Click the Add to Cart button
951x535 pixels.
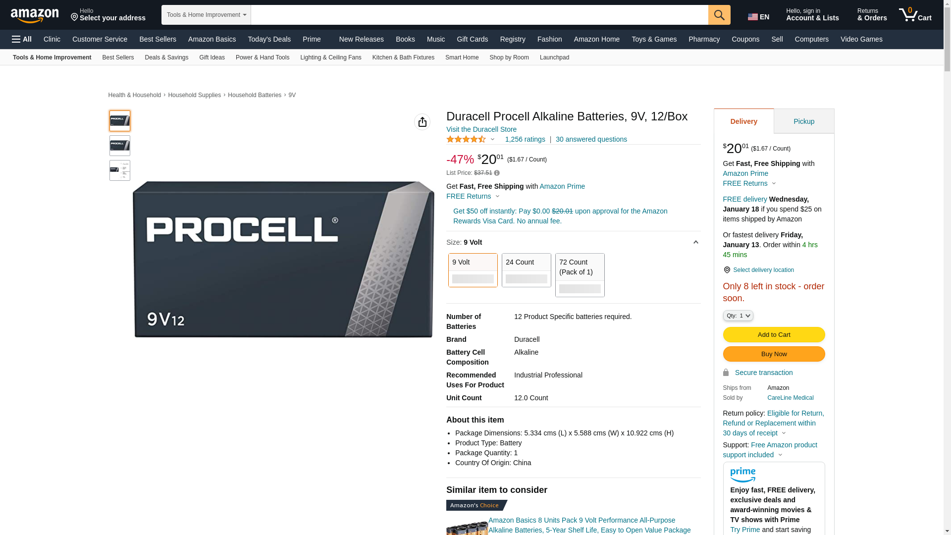click(x=774, y=335)
